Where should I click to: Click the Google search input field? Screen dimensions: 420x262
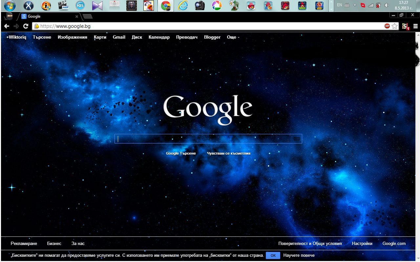(208, 139)
